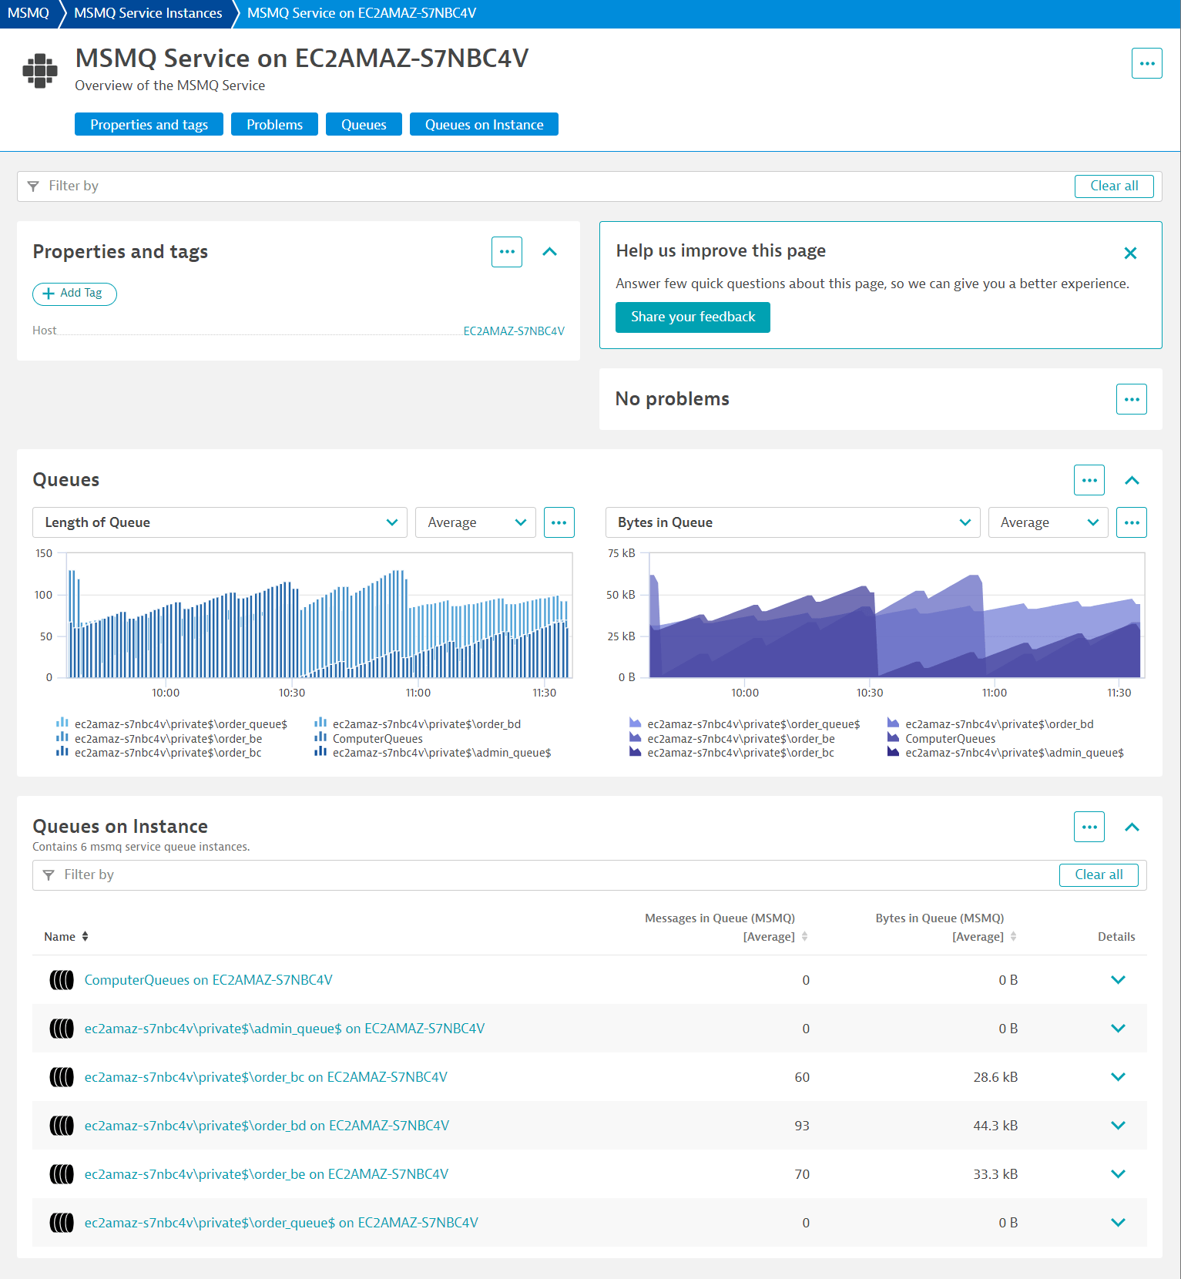Clear all Queues on Instance filters
This screenshot has width=1181, height=1279.
point(1099,875)
